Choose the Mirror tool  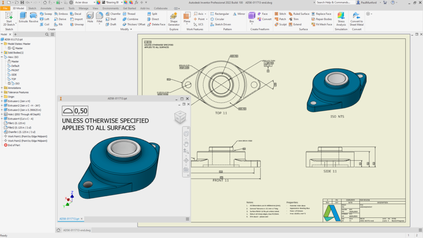pos(239,14)
